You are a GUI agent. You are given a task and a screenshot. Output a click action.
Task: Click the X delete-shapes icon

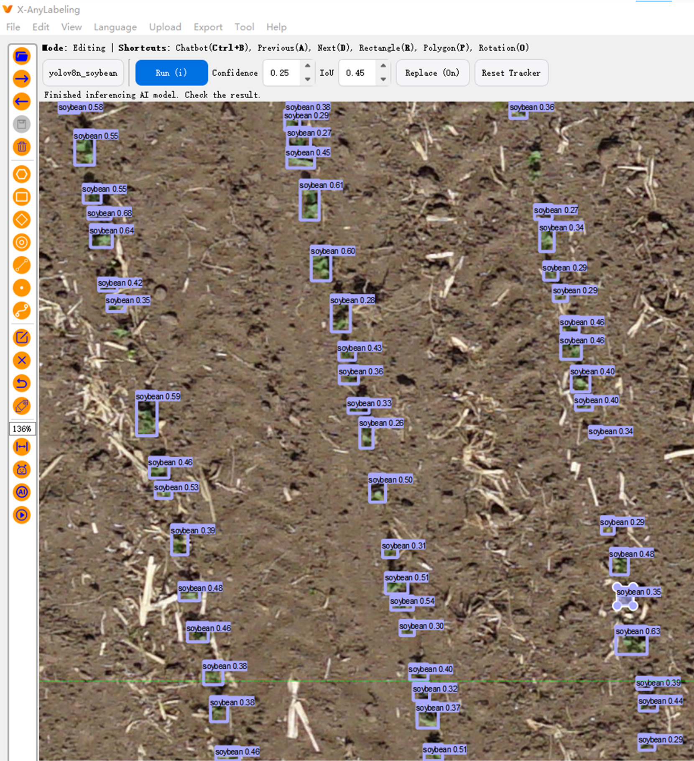(x=22, y=360)
